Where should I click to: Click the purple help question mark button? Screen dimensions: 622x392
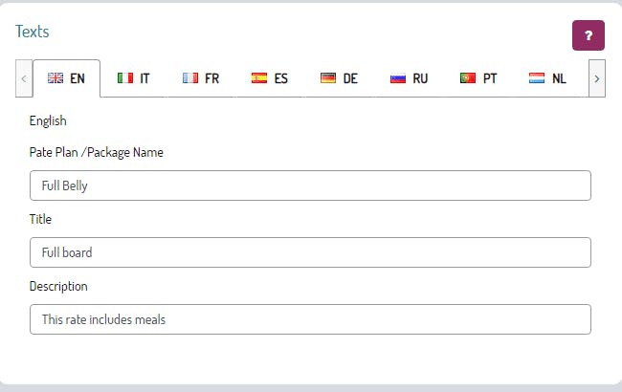click(588, 35)
